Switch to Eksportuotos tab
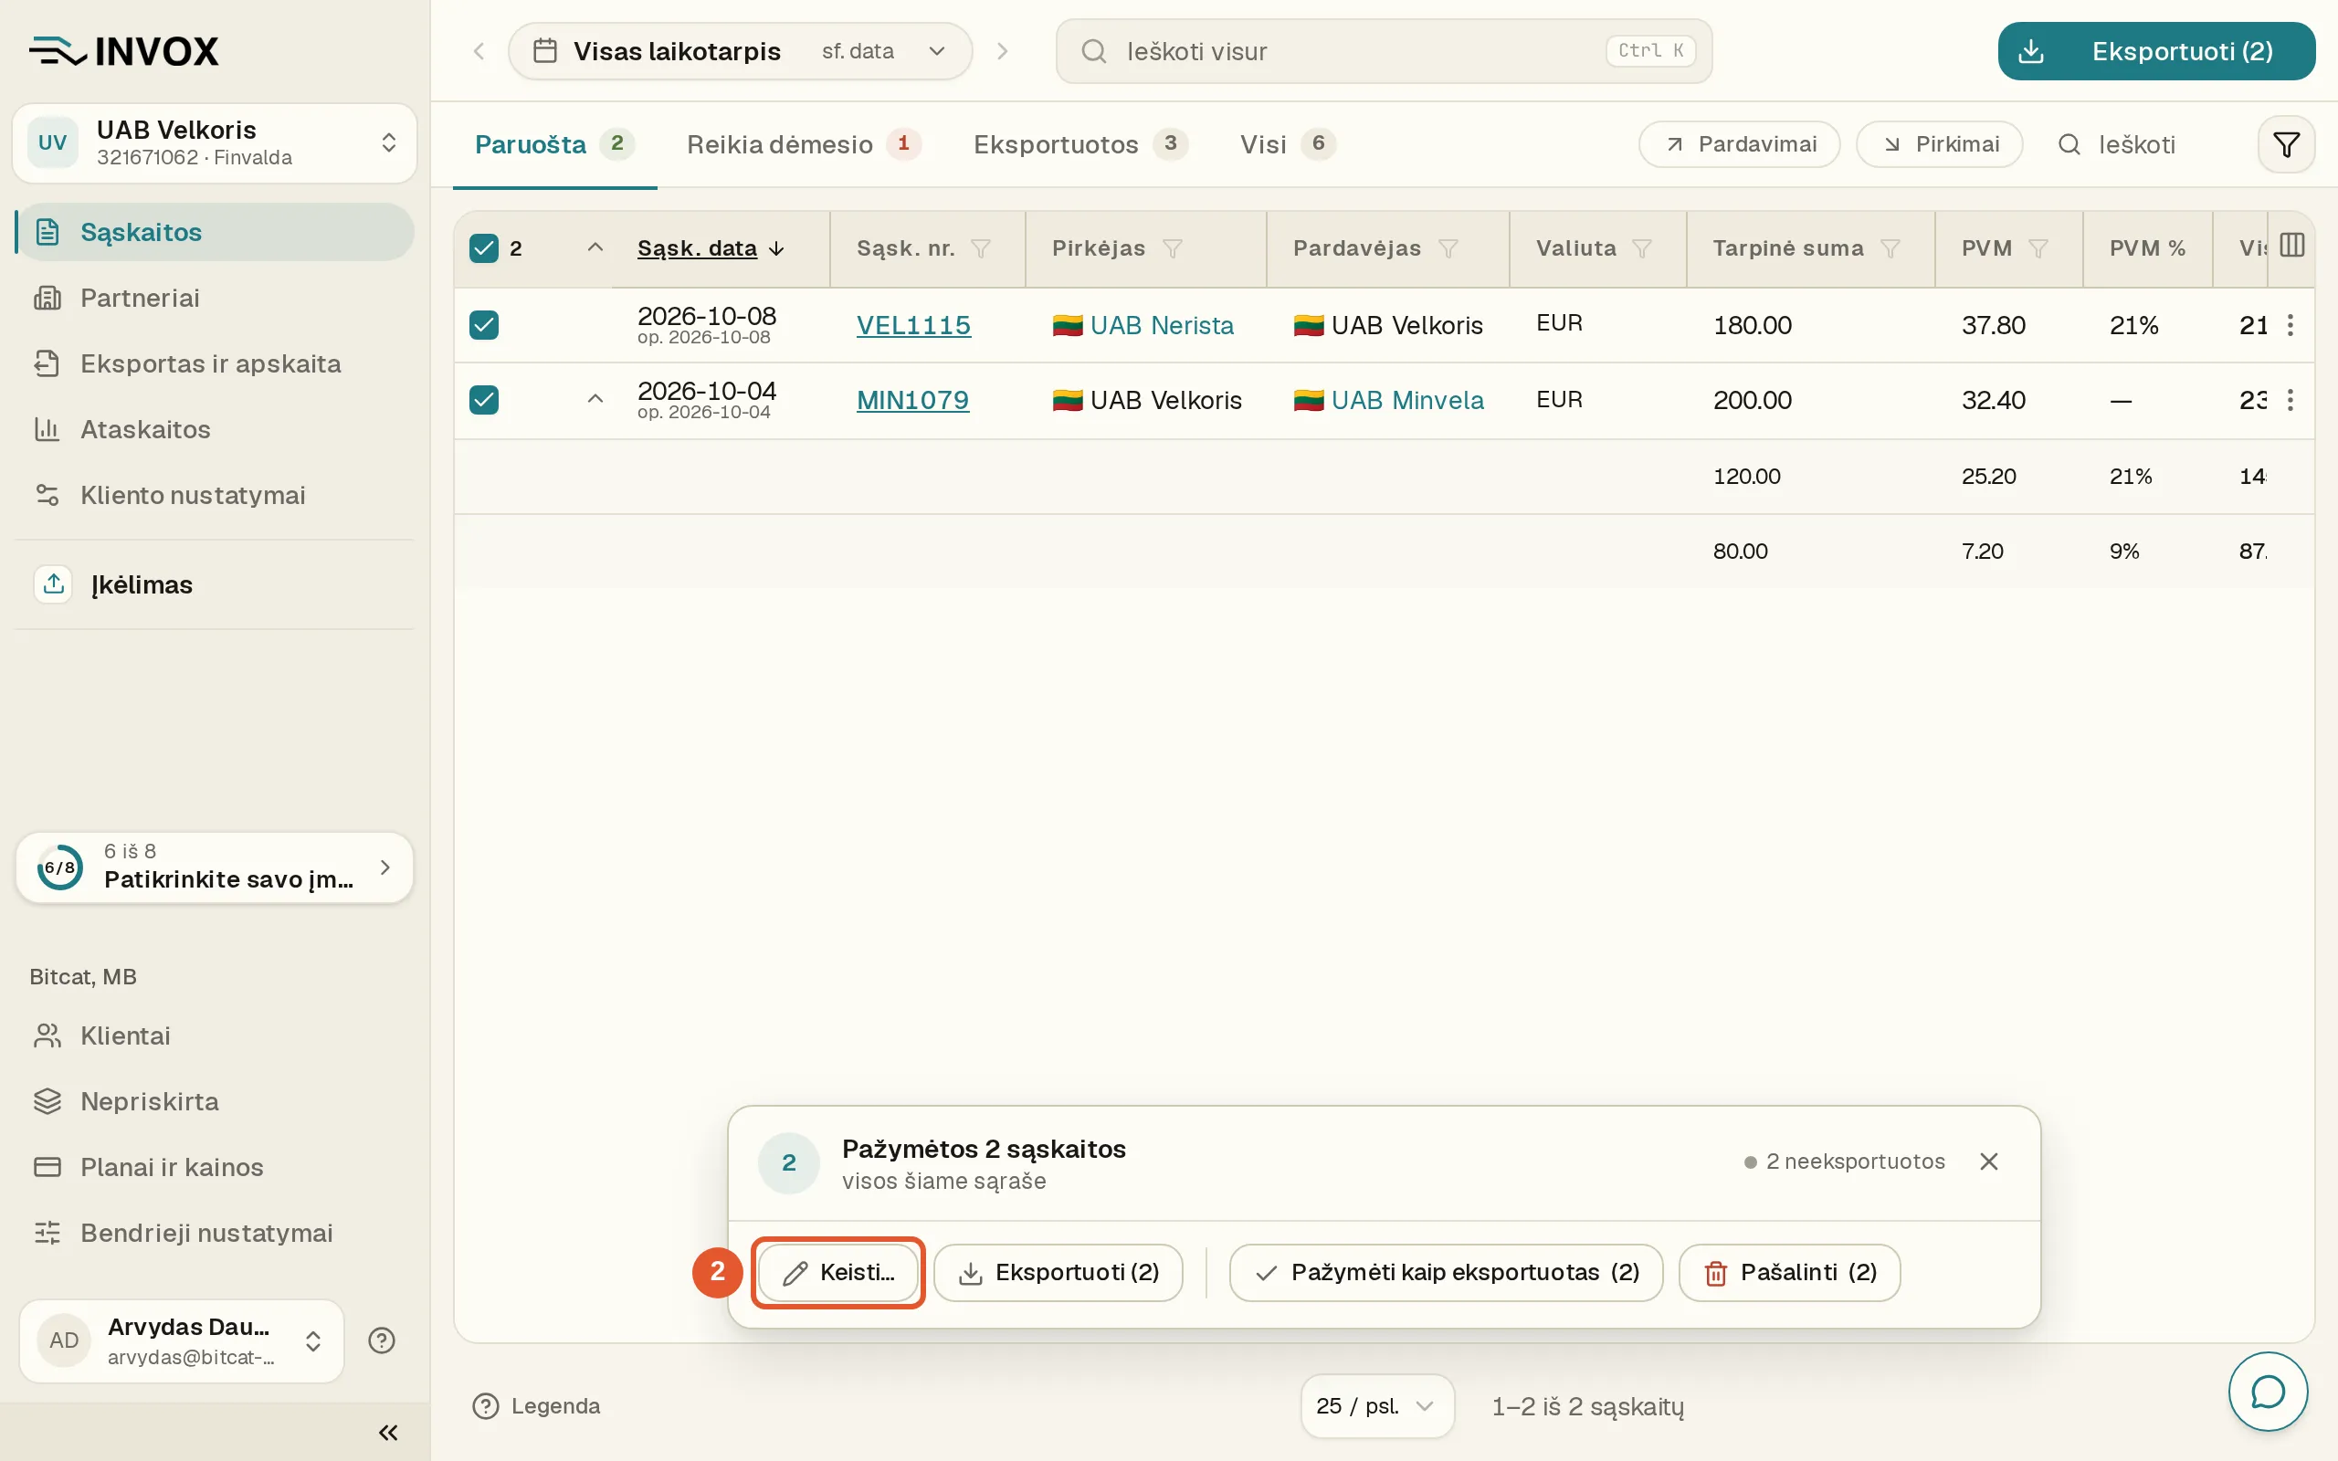Screen dimensions: 2338x1461 (1080, 145)
